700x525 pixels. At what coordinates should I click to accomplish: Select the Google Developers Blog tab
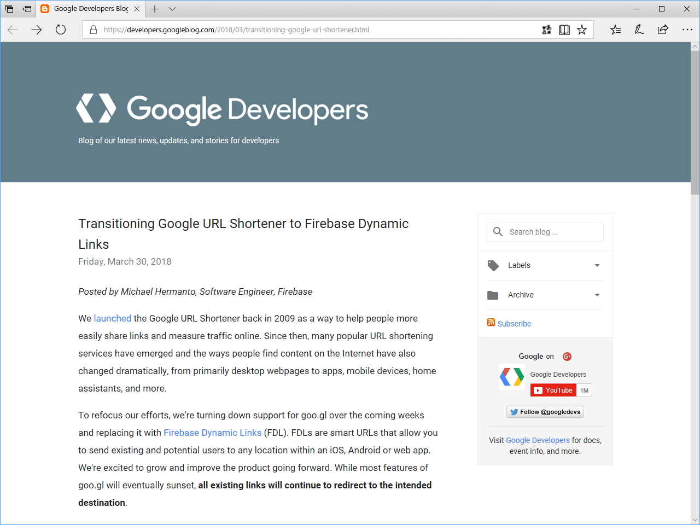[90, 9]
